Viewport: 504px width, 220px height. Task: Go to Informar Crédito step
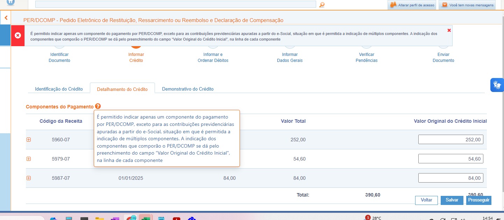136,57
